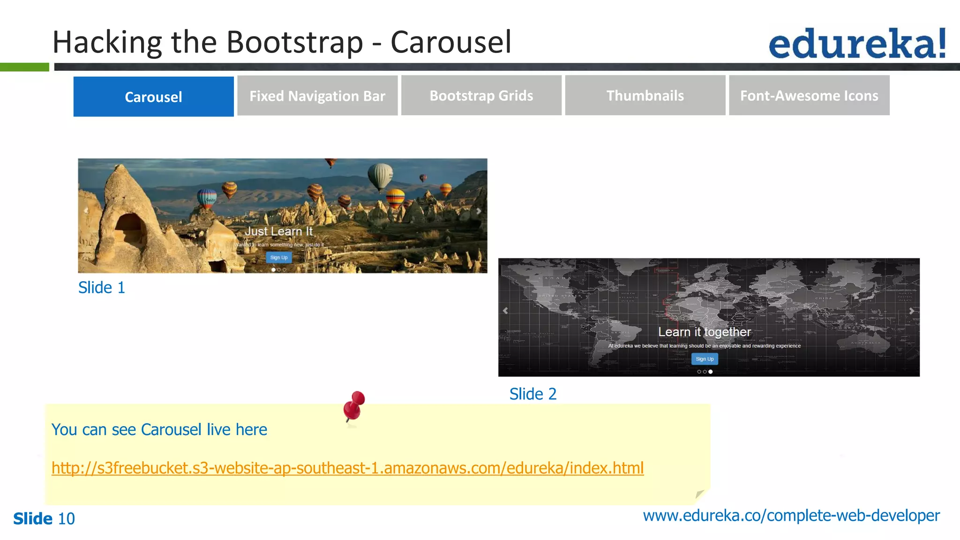
Task: Select the world map carousel thumbnail
Action: click(709, 317)
